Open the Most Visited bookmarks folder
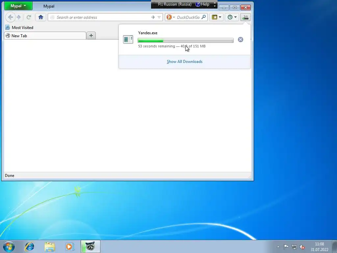This screenshot has height=253, width=337. pyautogui.click(x=19, y=28)
